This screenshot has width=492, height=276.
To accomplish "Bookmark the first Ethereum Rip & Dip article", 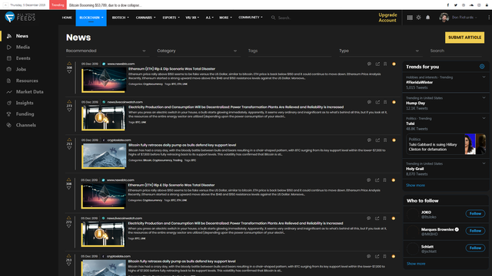I will click(x=385, y=64).
